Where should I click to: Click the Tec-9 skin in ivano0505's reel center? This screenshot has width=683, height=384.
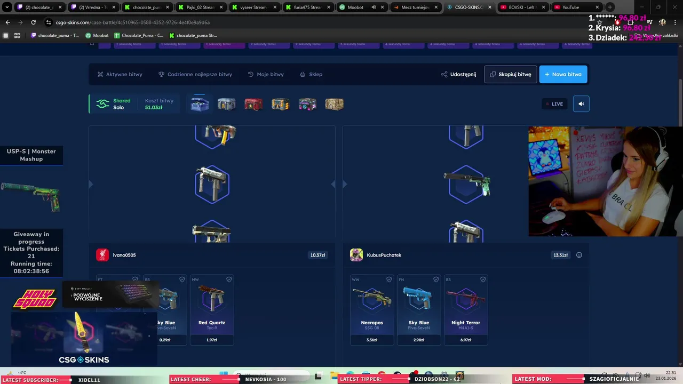pos(212,184)
